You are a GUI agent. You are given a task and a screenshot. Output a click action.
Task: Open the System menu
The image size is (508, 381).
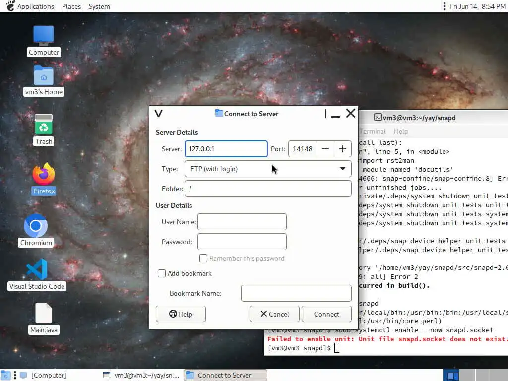[x=99, y=6]
